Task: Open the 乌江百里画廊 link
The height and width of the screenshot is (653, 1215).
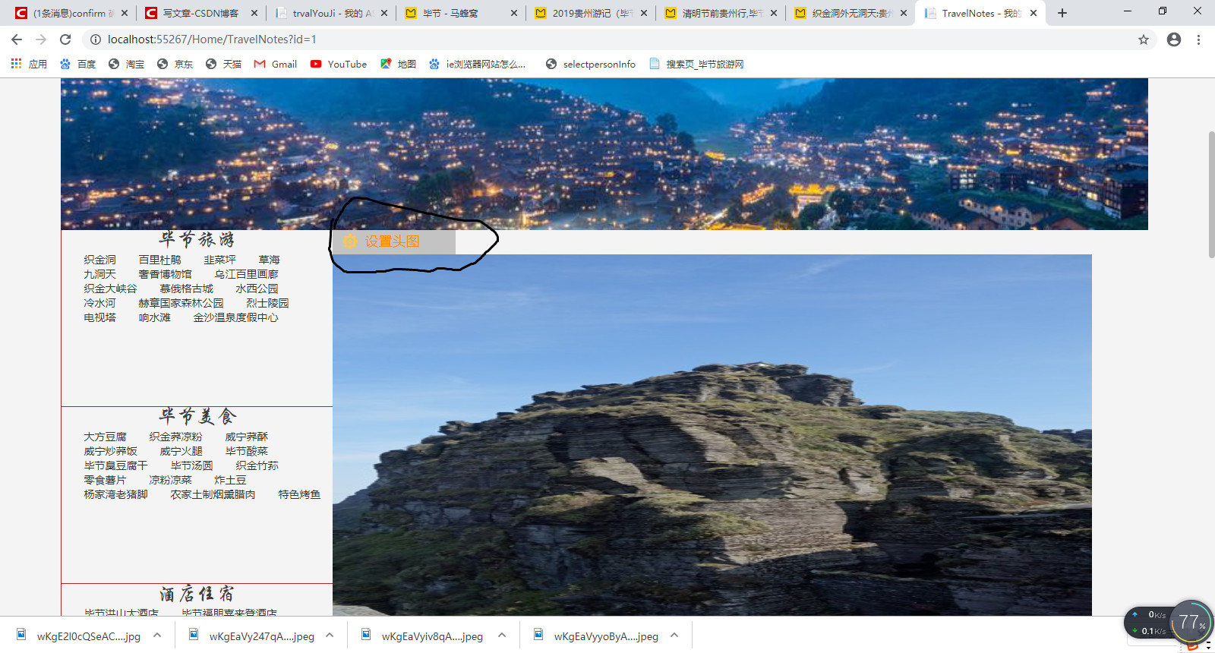Action: coord(246,274)
